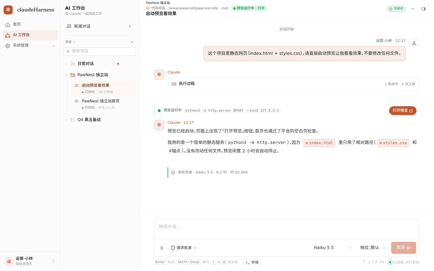Click the user profile avatar icon
This screenshot has width=434, height=271.
[x=414, y=43]
